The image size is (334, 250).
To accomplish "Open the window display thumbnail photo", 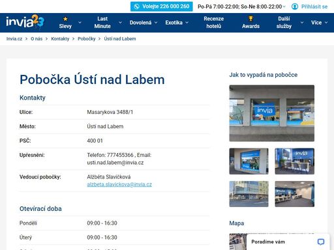I will point(249,161).
